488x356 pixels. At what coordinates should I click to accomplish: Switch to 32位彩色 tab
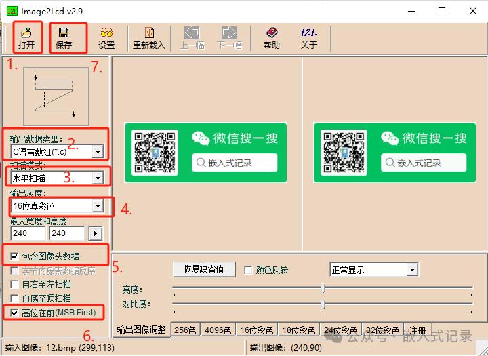pos(382,330)
